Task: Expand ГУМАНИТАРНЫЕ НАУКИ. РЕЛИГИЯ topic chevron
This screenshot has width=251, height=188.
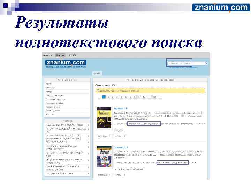Action: click(88, 167)
